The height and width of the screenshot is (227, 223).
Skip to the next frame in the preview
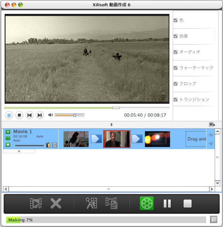40,115
